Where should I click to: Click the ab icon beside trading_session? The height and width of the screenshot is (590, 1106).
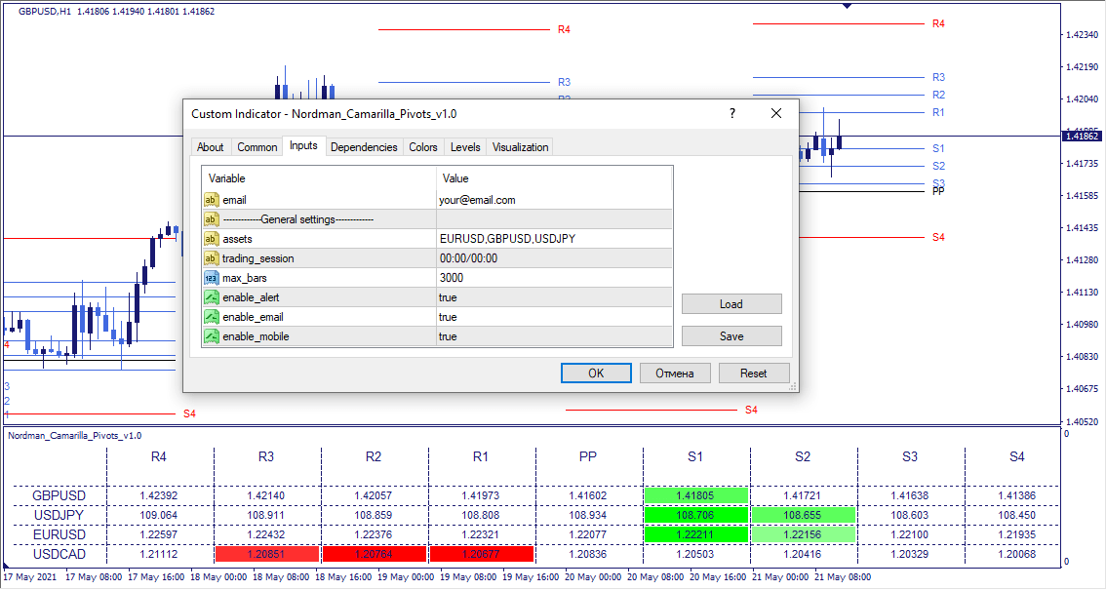tap(211, 257)
